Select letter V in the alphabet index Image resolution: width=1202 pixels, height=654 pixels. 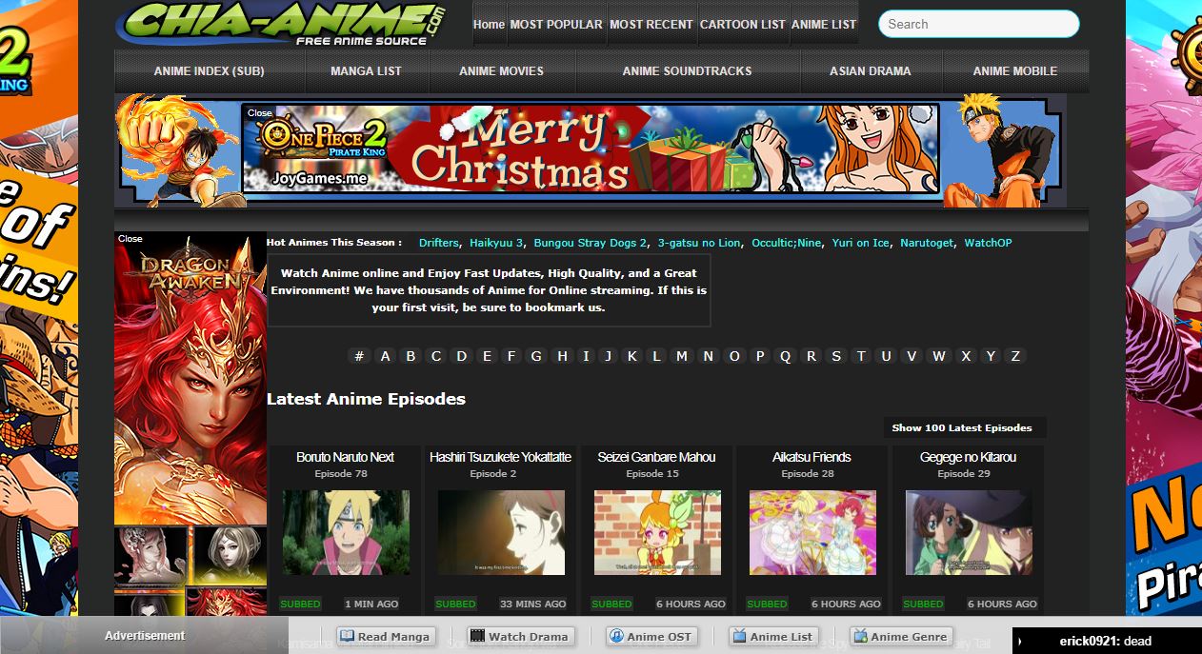(912, 356)
